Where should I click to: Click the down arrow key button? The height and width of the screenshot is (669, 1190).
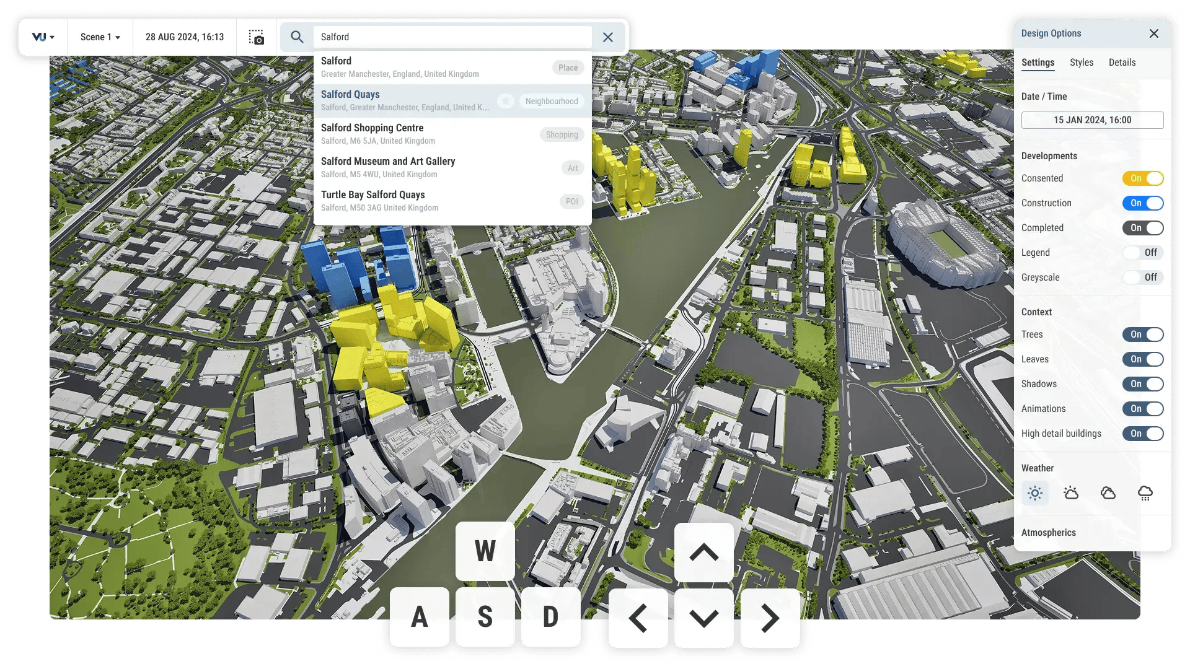pyautogui.click(x=704, y=618)
